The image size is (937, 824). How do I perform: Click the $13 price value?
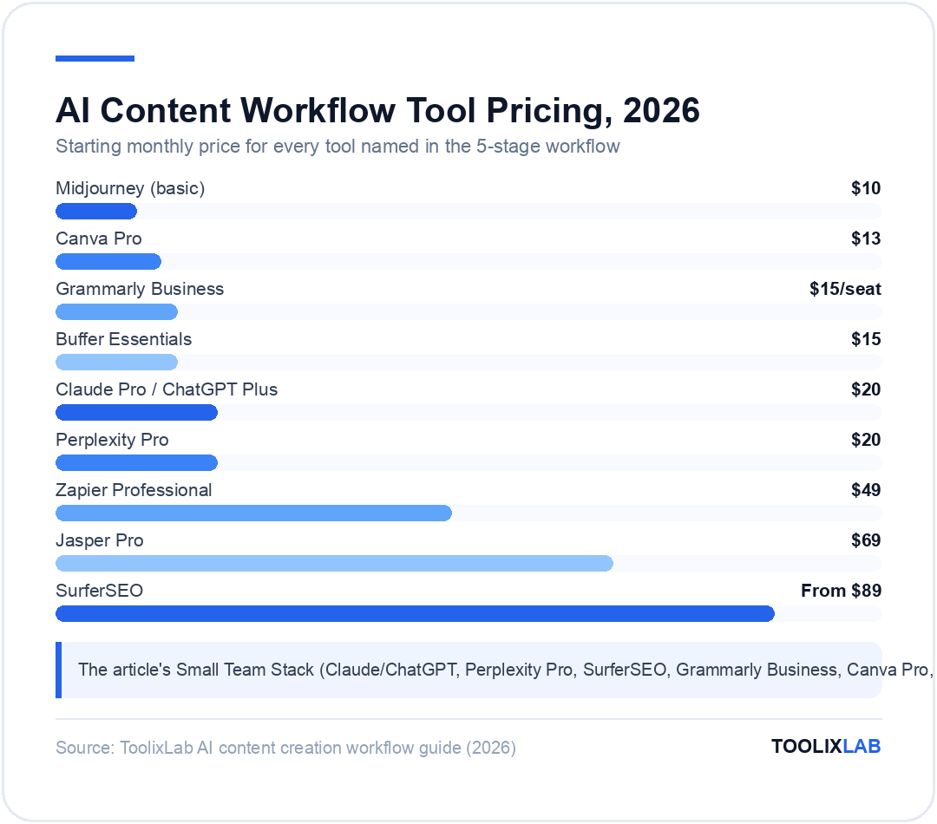point(866,239)
